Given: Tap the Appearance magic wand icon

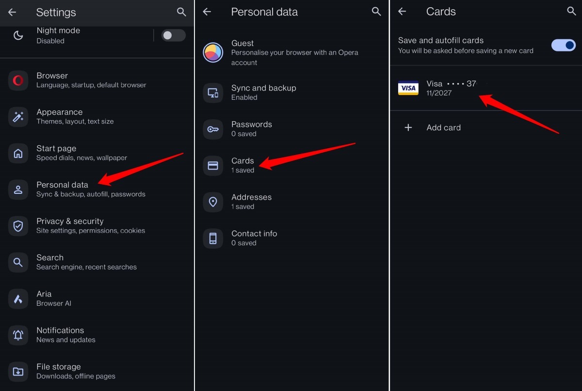Looking at the screenshot, I should click(x=18, y=116).
